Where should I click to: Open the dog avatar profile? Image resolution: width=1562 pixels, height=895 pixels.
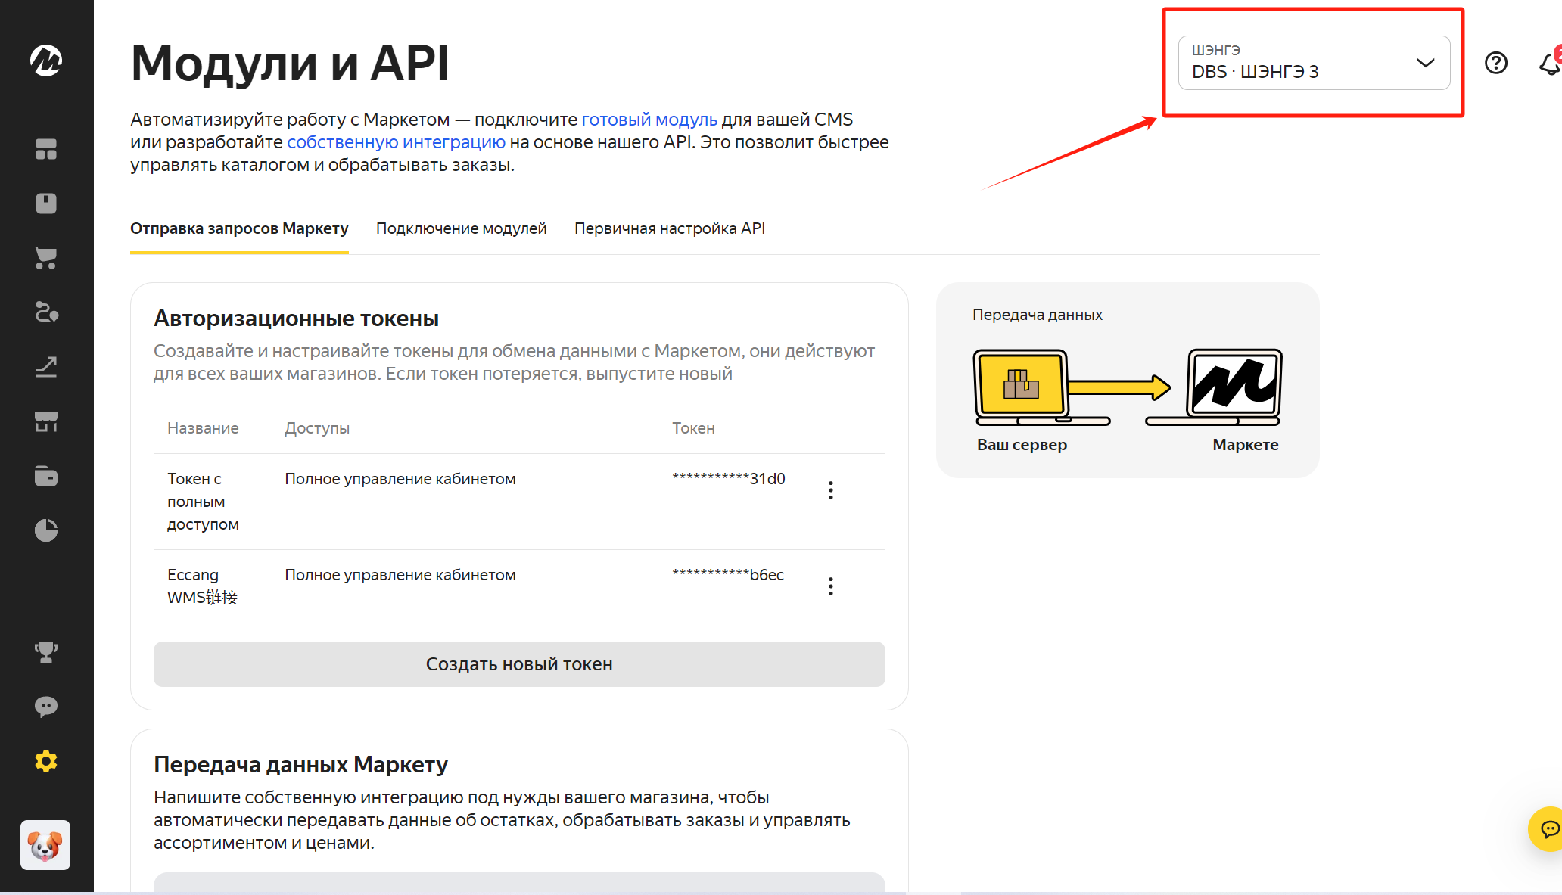pyautogui.click(x=45, y=845)
